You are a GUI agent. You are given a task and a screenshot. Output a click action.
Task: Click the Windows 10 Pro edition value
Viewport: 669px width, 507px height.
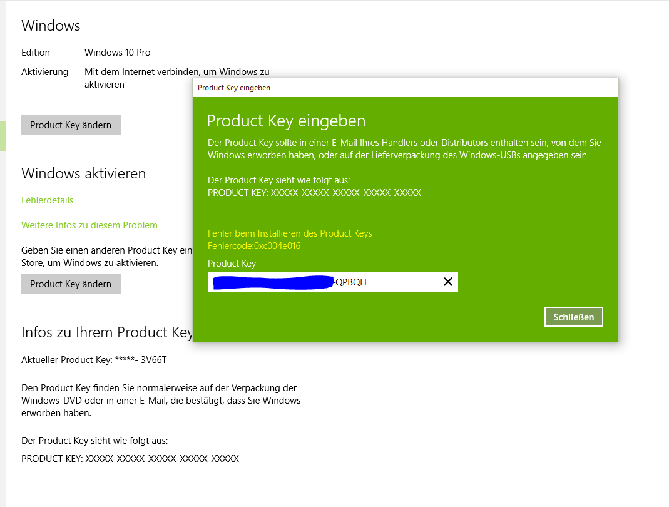pyautogui.click(x=117, y=53)
